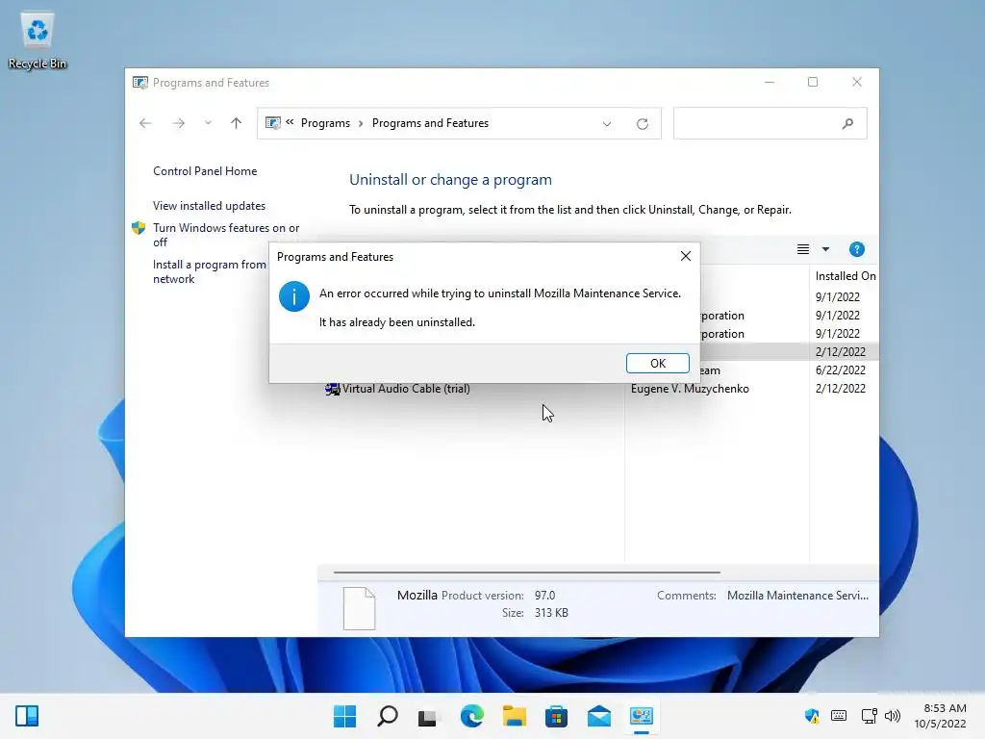
Task: Open Install a program from network link
Action: [210, 271]
